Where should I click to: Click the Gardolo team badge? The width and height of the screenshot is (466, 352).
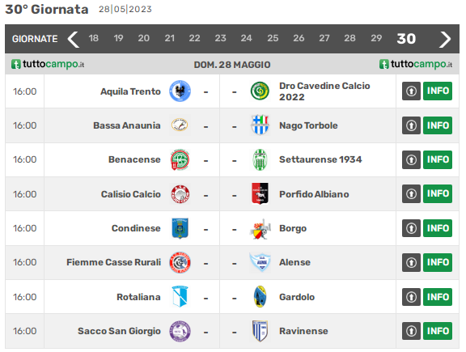260,297
